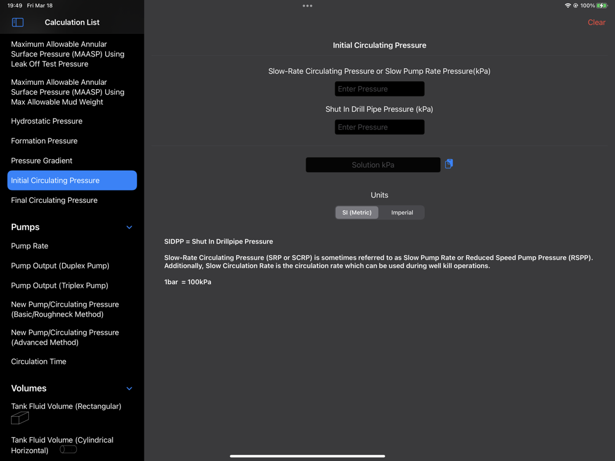Viewport: 615px width, 461px height.
Task: Focus the Shut In Drill Pipe Pressure field
Action: click(x=379, y=127)
